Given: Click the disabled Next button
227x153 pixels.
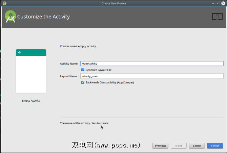Looking at the screenshot, I should [179, 146].
